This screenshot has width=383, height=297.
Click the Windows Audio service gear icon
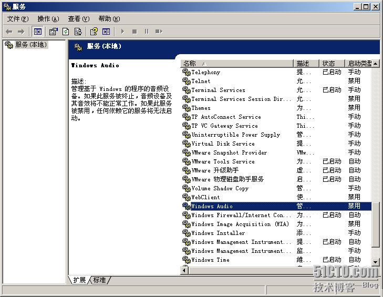click(187, 206)
